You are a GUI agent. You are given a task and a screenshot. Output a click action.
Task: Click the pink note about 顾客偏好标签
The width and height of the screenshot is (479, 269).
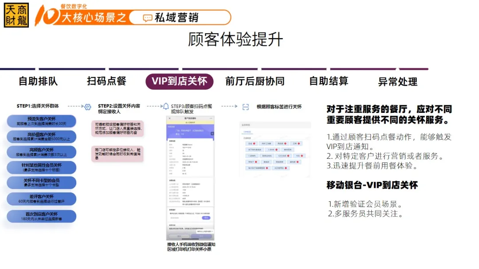pos(118,129)
